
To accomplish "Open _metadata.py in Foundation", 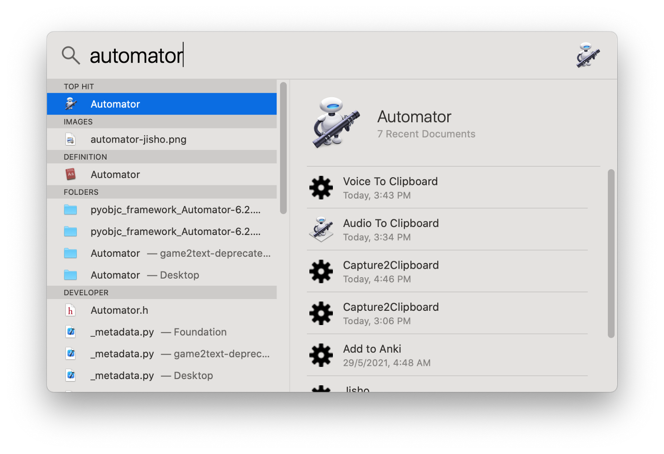I will click(x=162, y=332).
